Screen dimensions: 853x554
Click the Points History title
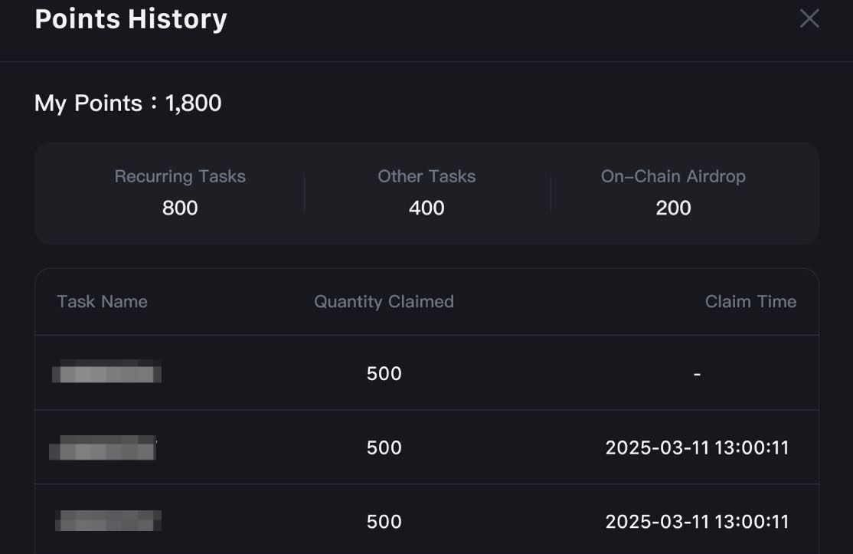[131, 19]
